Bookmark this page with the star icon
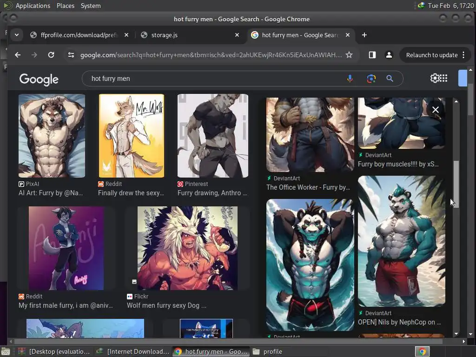This screenshot has height=357, width=476. tap(349, 55)
